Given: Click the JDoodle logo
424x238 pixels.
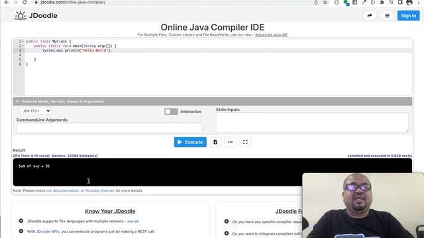Looking at the screenshot, I should tap(36, 15).
